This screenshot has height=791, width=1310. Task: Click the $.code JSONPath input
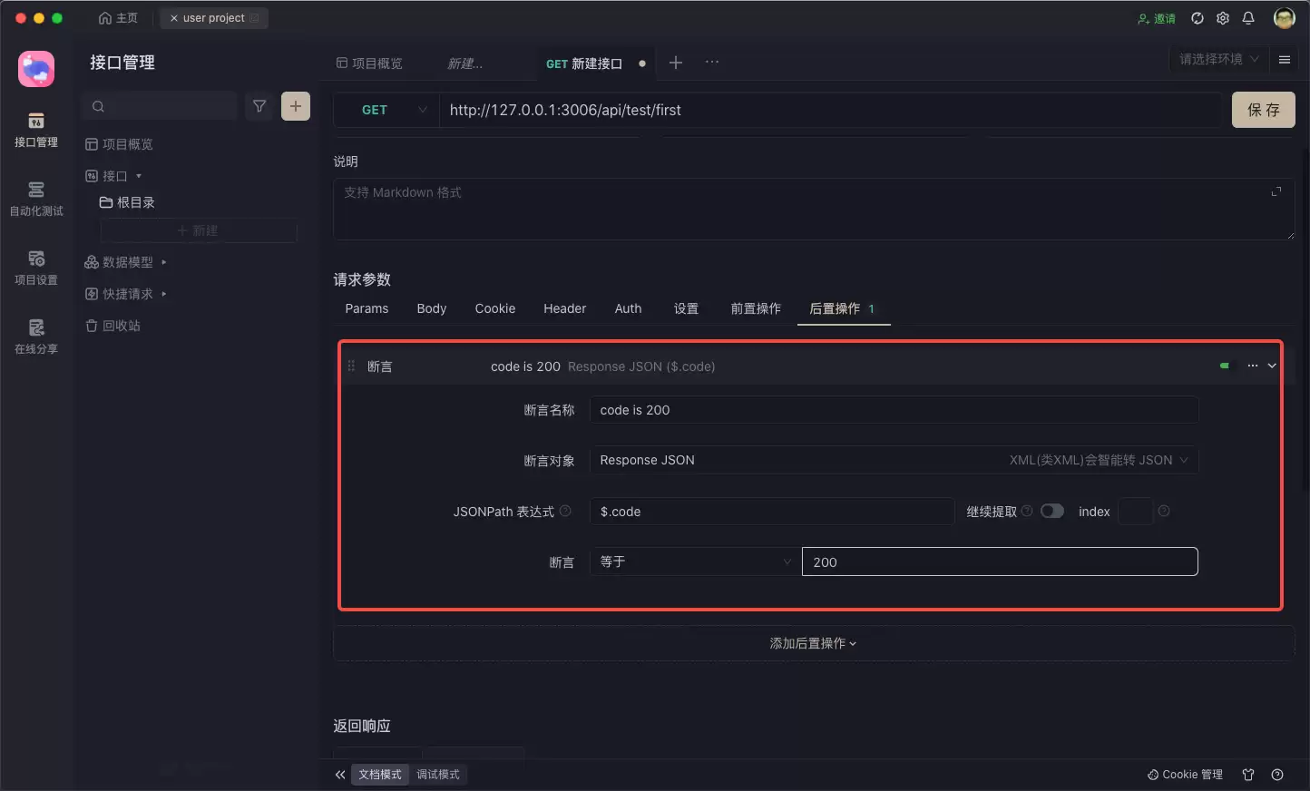coord(772,512)
